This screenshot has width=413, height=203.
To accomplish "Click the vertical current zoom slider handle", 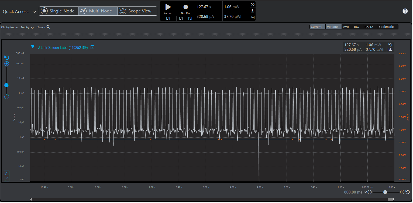I will [6, 85].
